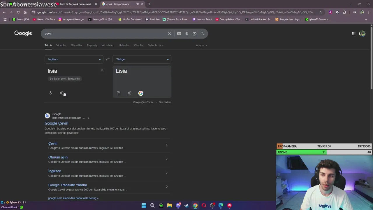Switch to the Kitaplar tab

pyautogui.click(x=138, y=45)
